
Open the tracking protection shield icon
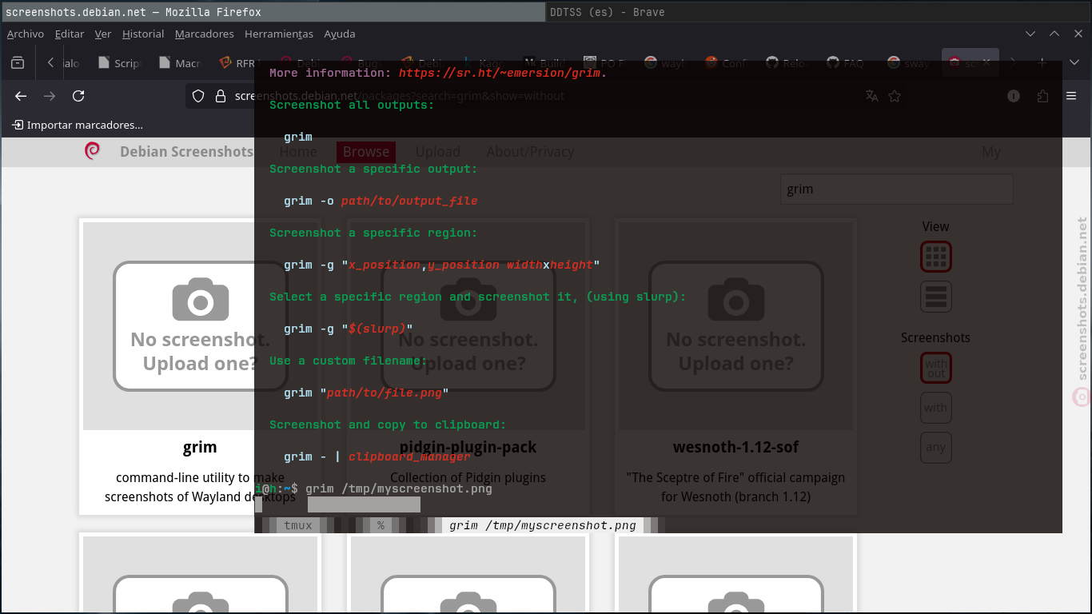(x=198, y=96)
